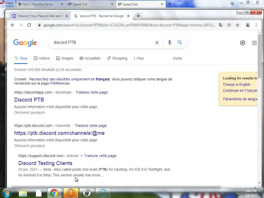Click the share page icon
The image size is (264, 198).
(229, 25)
